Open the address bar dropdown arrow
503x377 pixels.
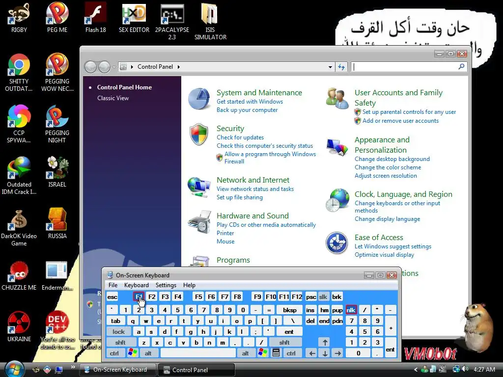(330, 67)
